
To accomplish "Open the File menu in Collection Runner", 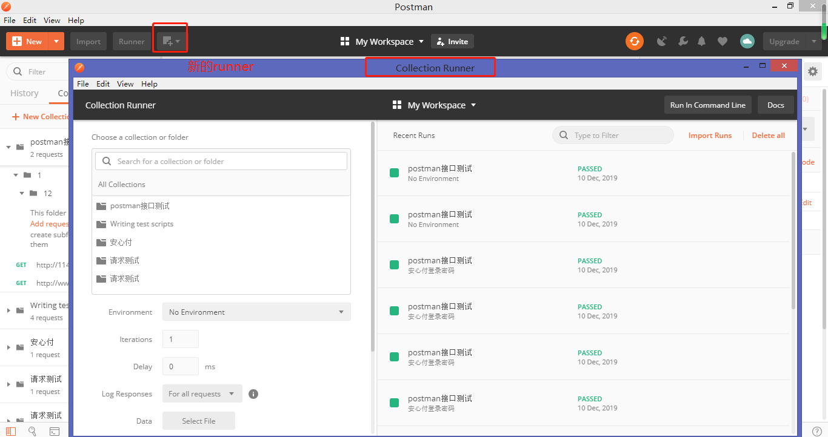I will coord(83,84).
